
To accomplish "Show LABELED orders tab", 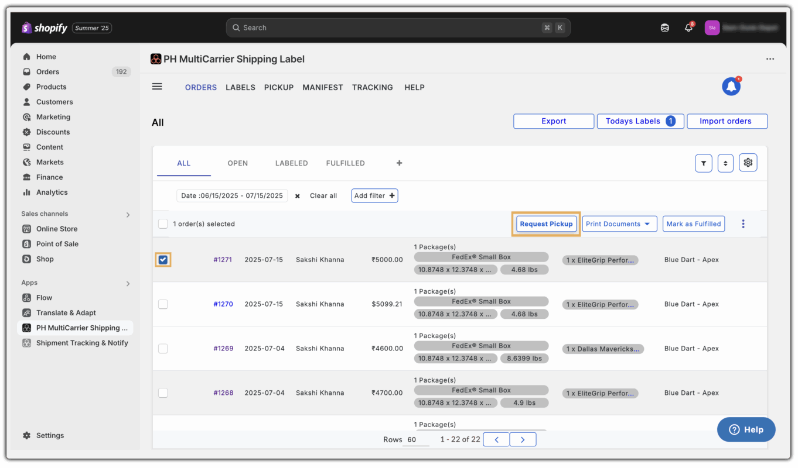I will click(291, 163).
